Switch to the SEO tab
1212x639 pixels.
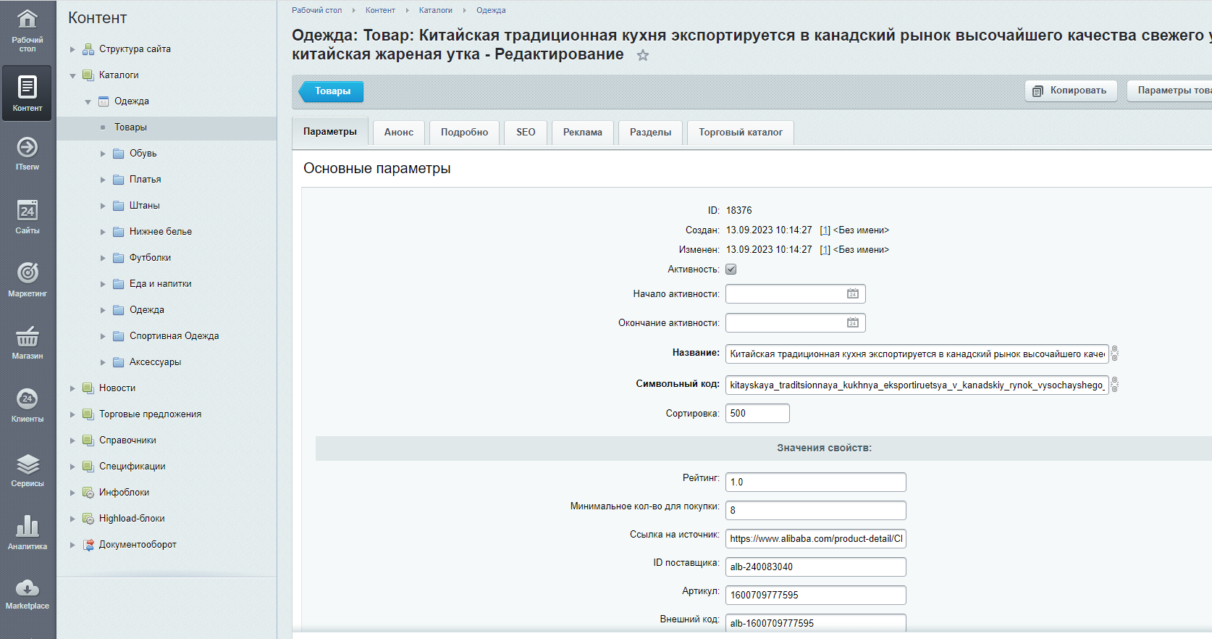526,133
